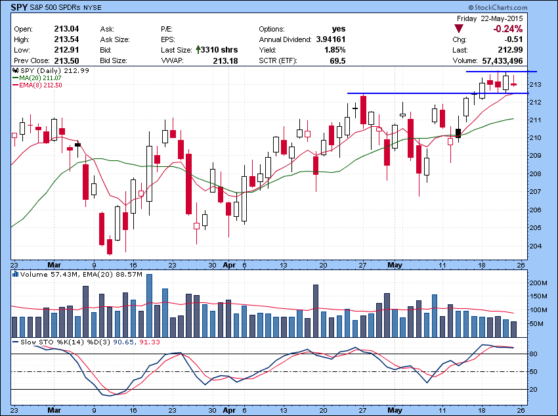Click the May label under the stochastic panel
558x416 pixels.
pos(395,410)
